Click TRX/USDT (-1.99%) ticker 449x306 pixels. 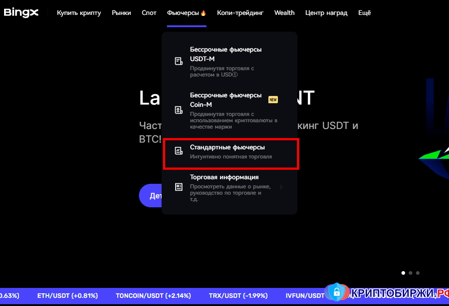point(238,296)
